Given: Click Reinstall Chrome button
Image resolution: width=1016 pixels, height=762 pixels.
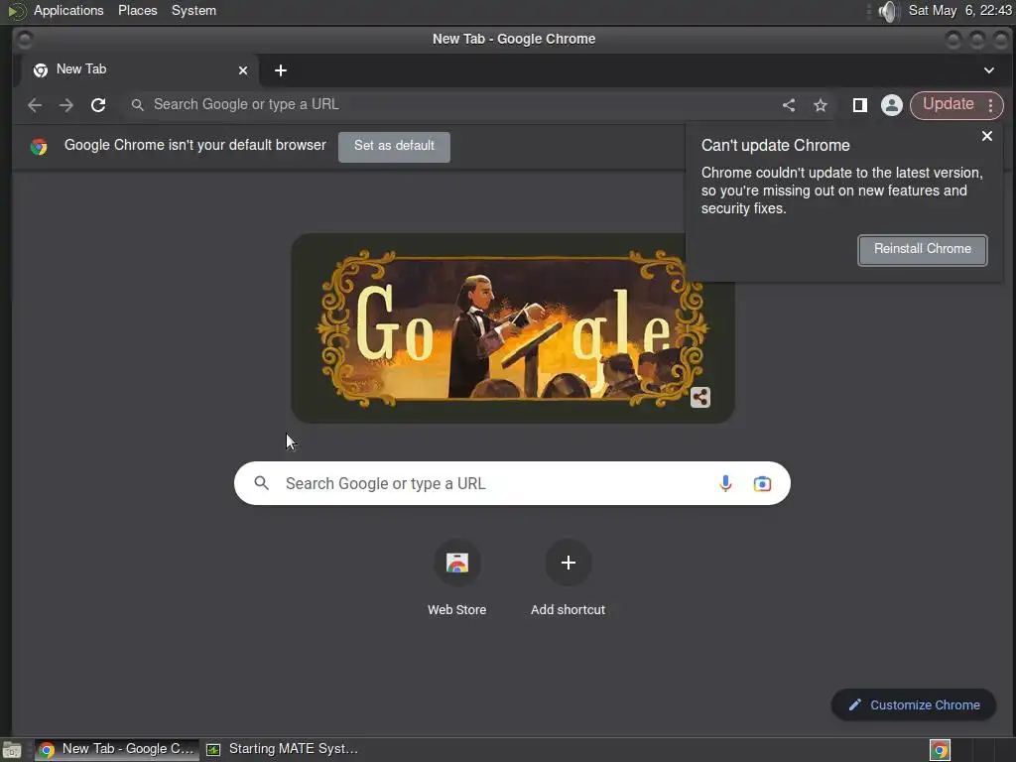Looking at the screenshot, I should click(x=923, y=249).
